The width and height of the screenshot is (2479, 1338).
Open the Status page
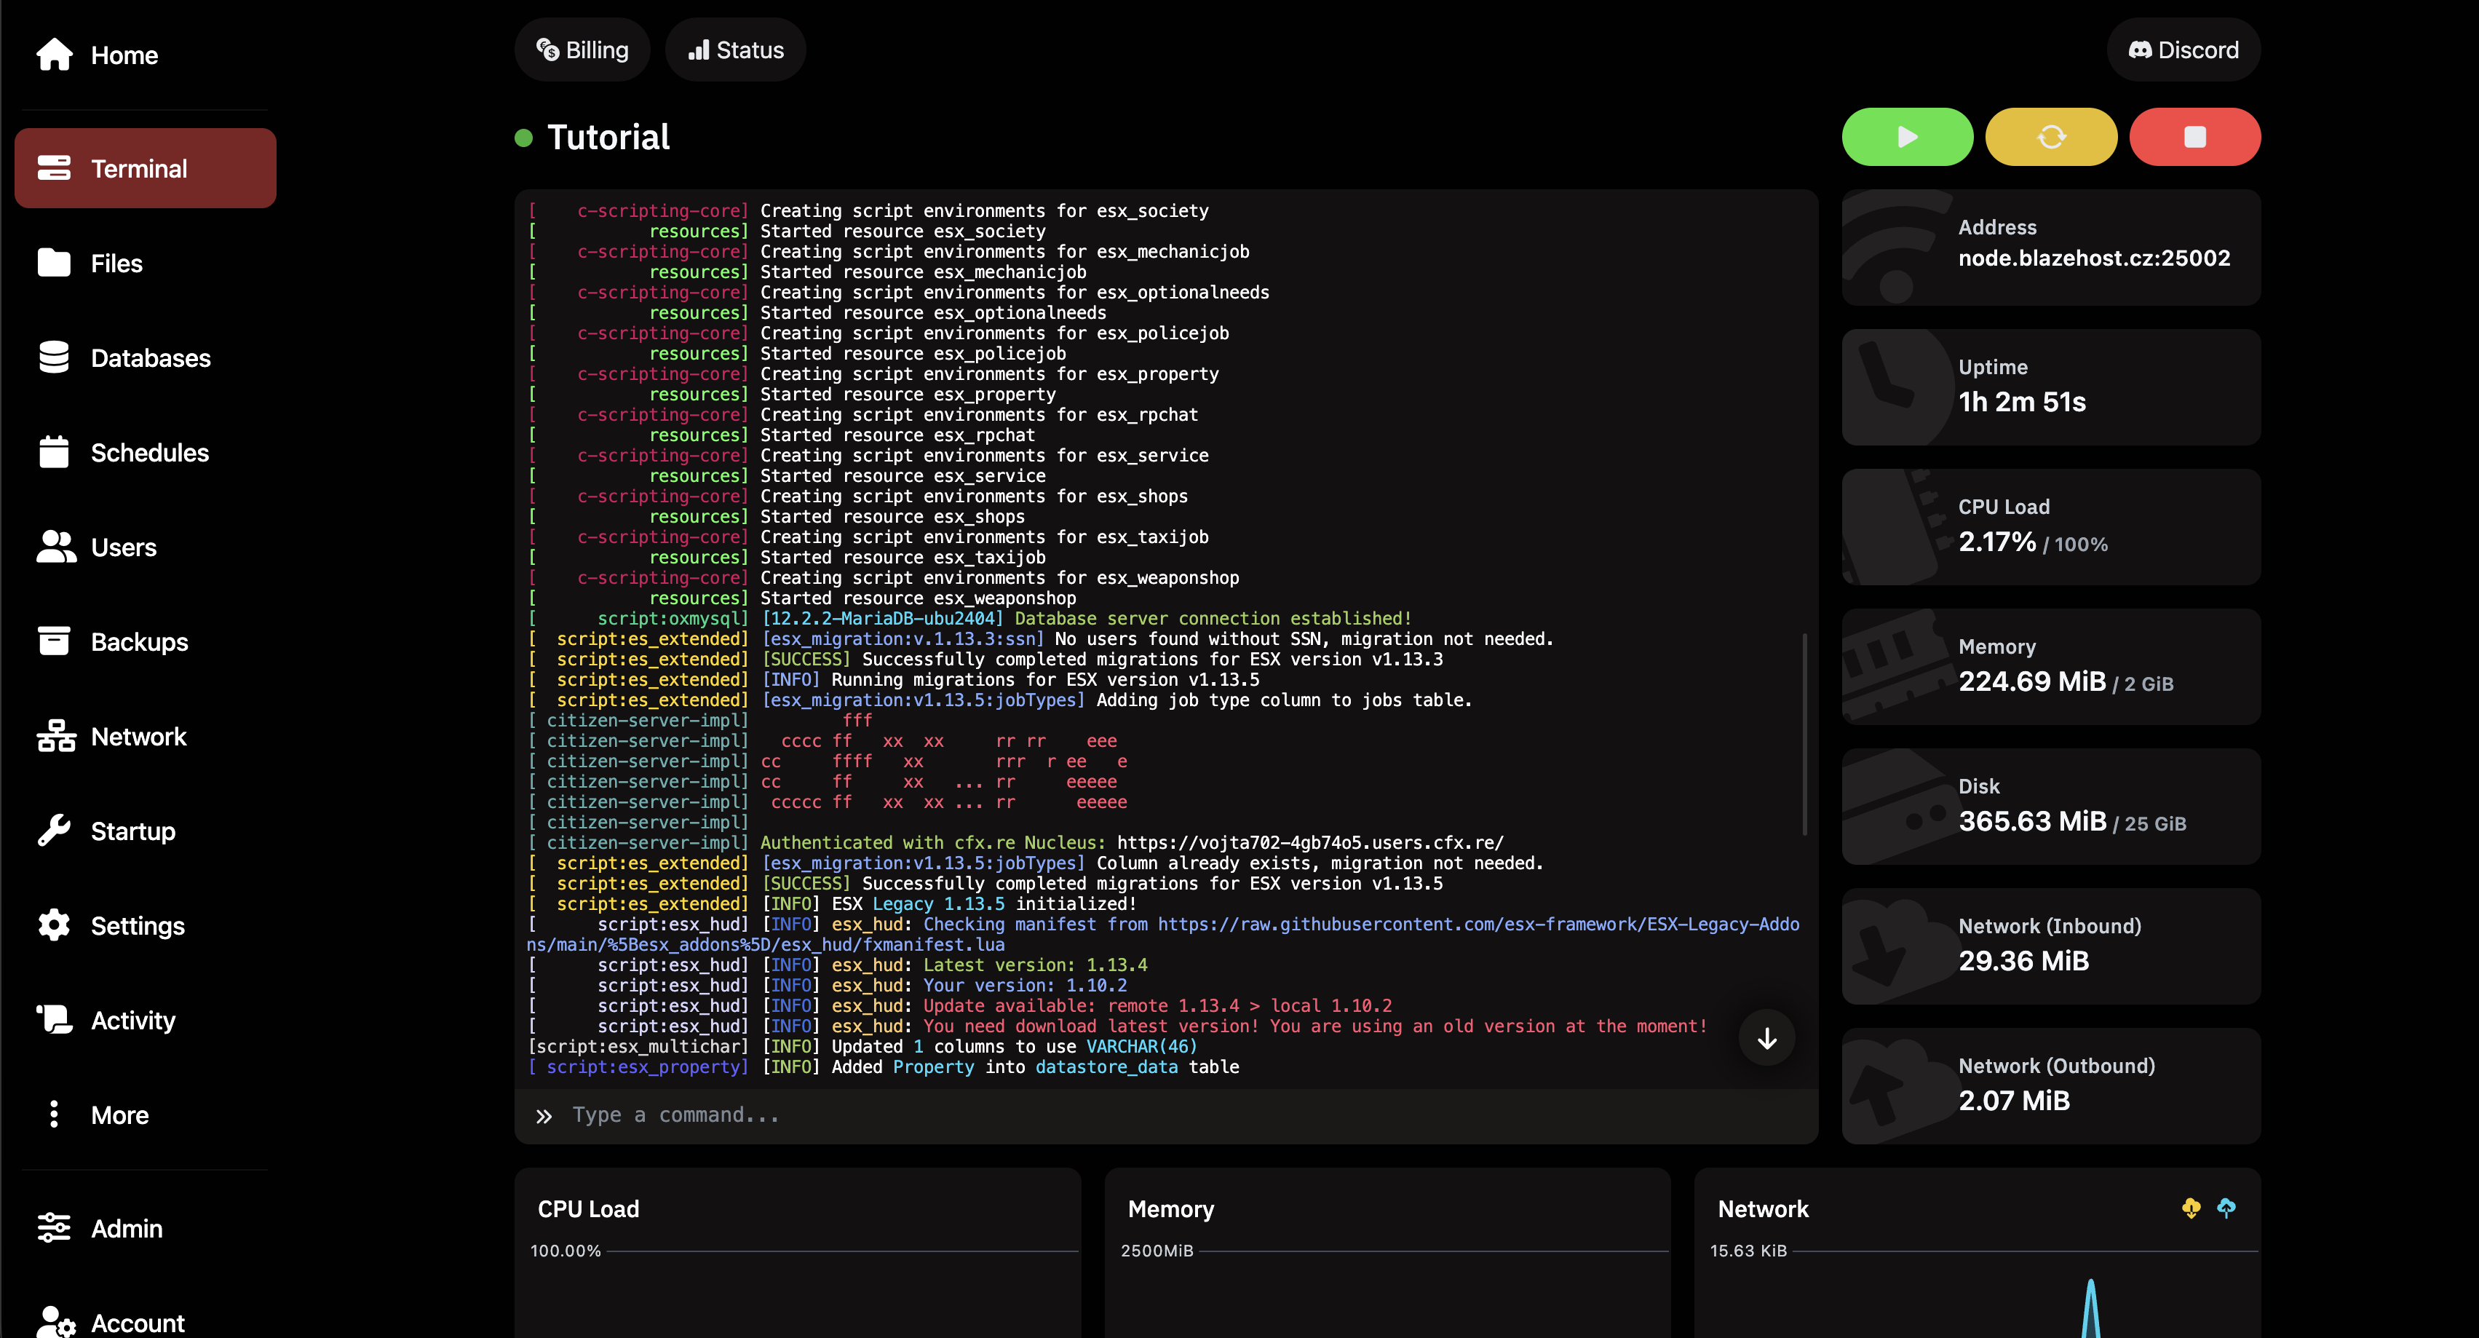tap(735, 50)
